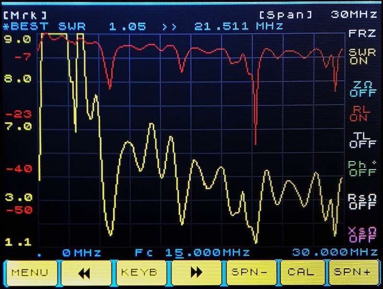Increase span with SPN+ button

[x=354, y=273]
